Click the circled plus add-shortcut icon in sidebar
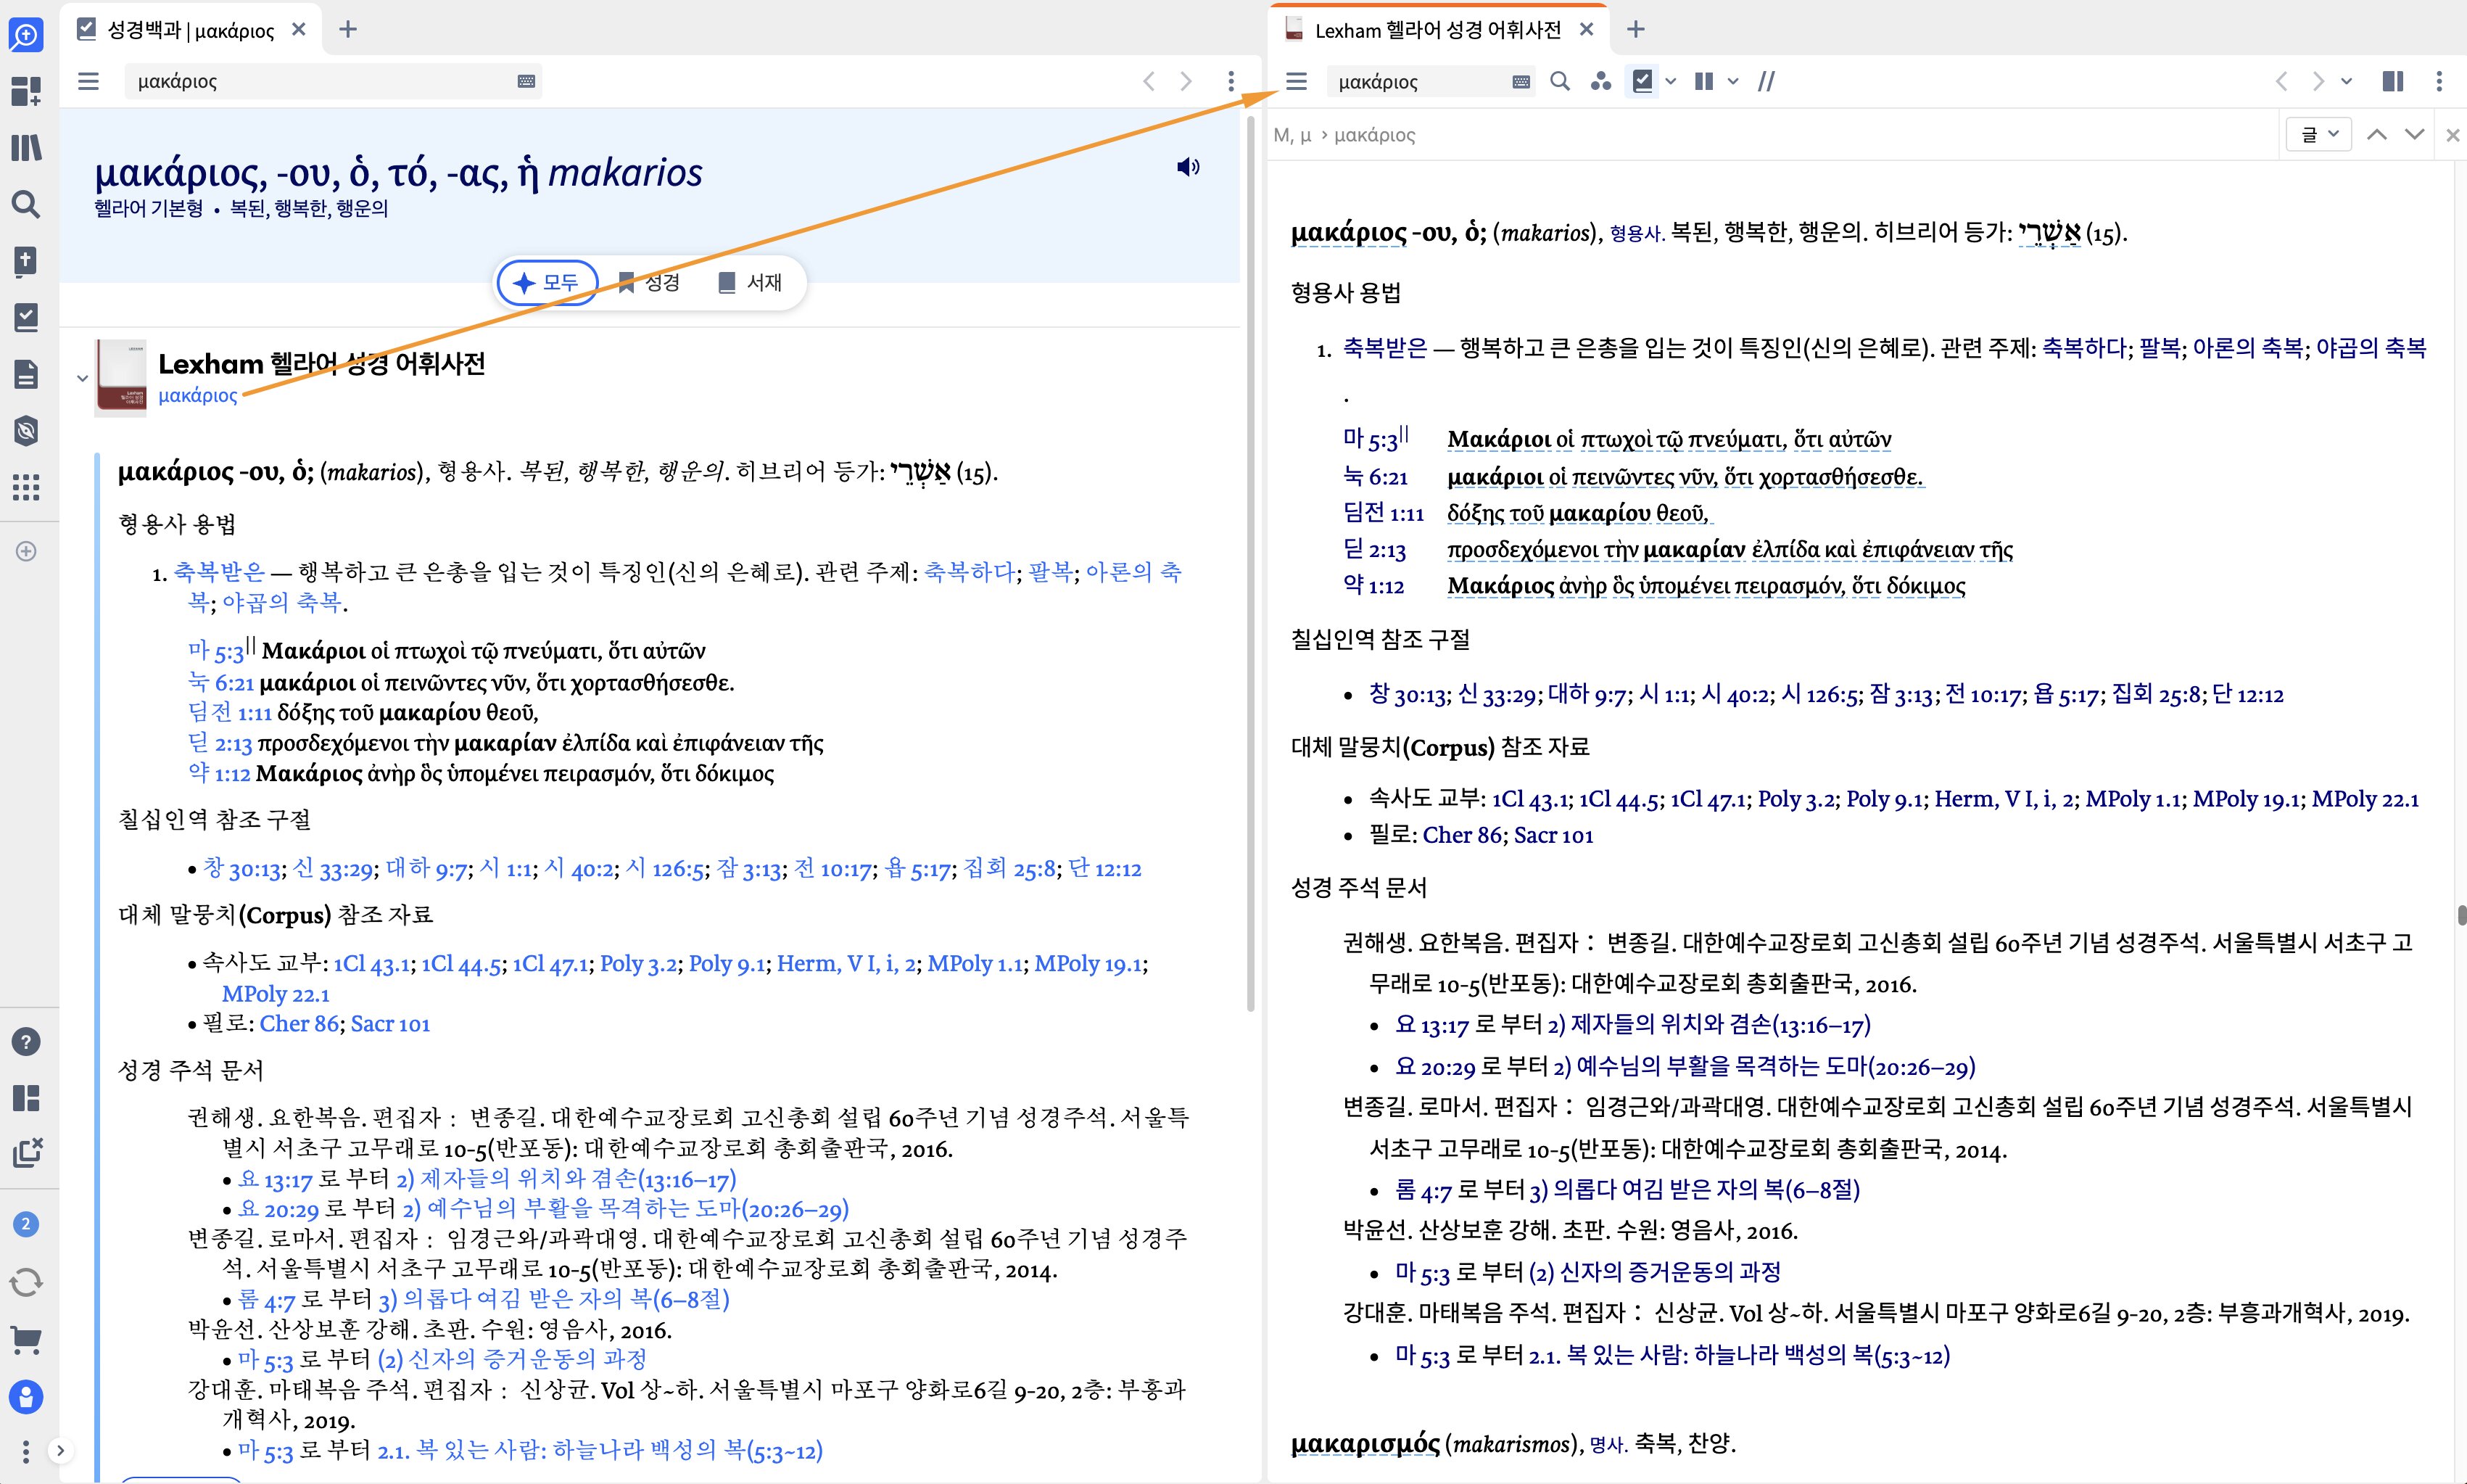The width and height of the screenshot is (2467, 1484). [x=26, y=551]
